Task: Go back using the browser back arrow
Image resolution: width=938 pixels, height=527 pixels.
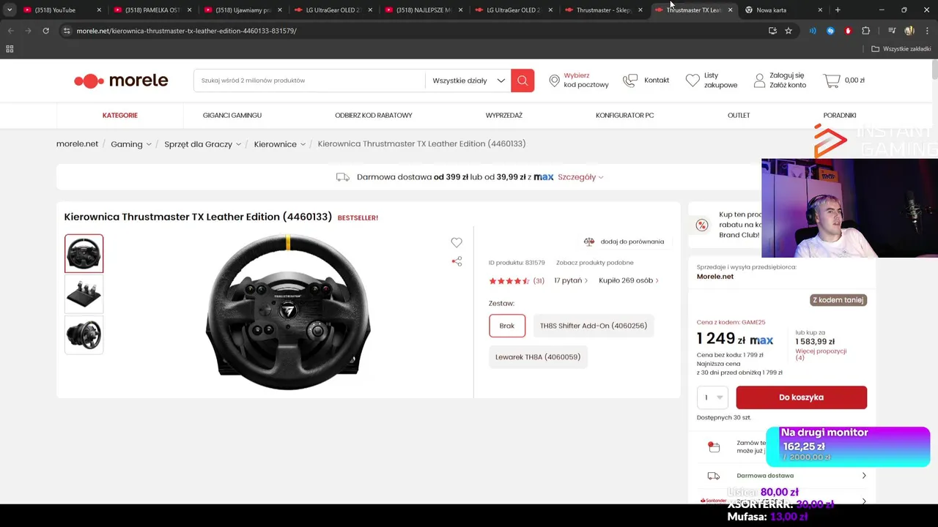Action: pos(10,31)
